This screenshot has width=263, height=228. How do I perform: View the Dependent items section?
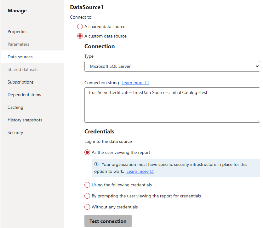[x=24, y=95]
